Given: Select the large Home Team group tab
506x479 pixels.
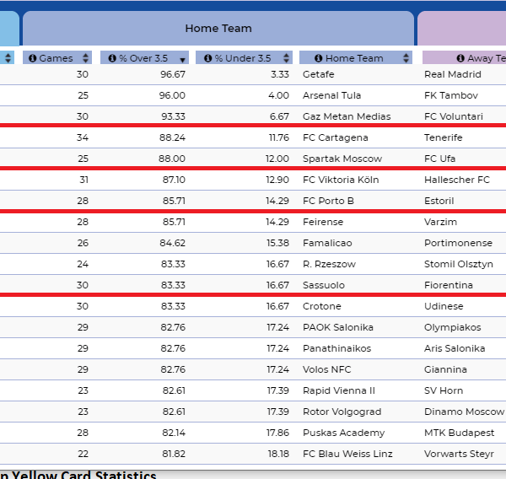Looking at the screenshot, I should [218, 28].
